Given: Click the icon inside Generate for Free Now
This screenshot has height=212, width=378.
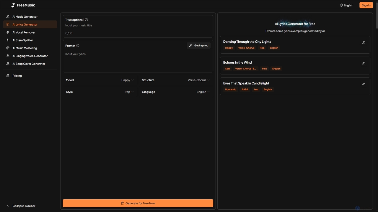Looking at the screenshot, I should [x=123, y=203].
